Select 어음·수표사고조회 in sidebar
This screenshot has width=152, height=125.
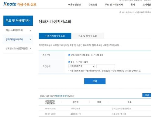point(14,30)
